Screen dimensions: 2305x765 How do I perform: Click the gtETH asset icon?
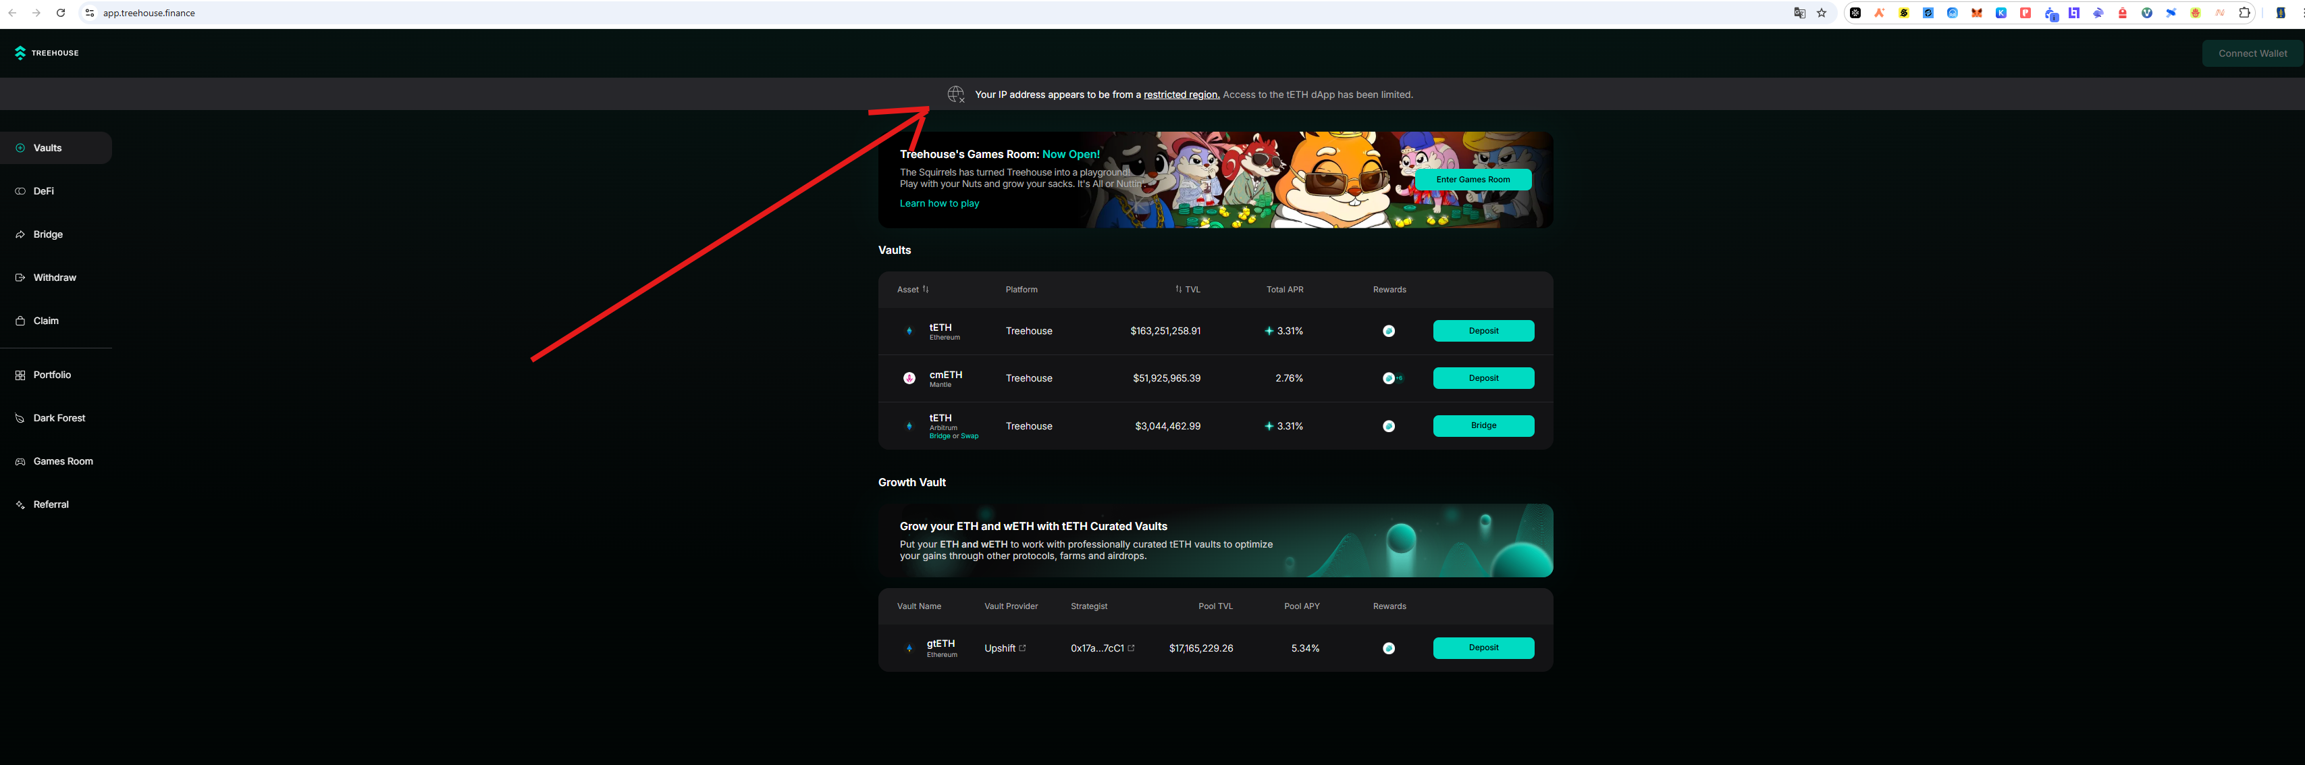[x=909, y=649]
